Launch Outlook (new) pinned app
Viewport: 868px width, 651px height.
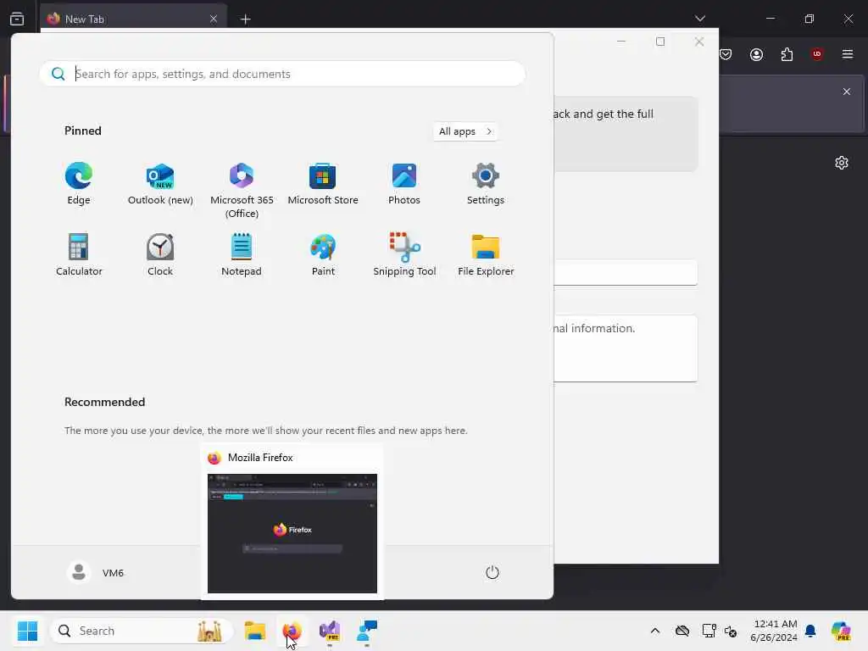point(160,184)
